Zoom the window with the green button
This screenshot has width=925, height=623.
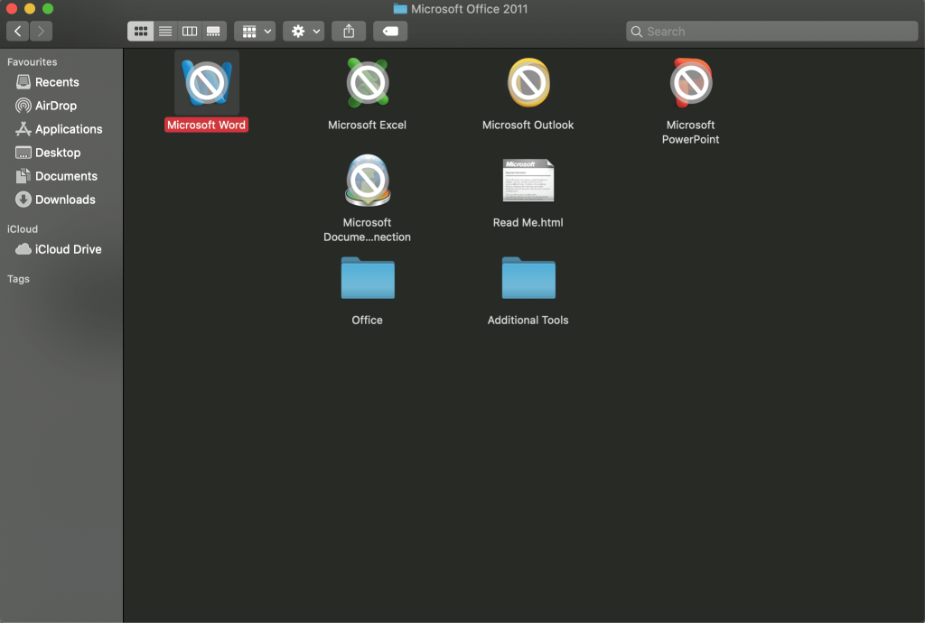click(x=49, y=9)
